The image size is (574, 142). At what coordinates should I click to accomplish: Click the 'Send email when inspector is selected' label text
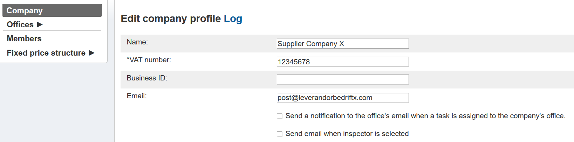[347, 134]
